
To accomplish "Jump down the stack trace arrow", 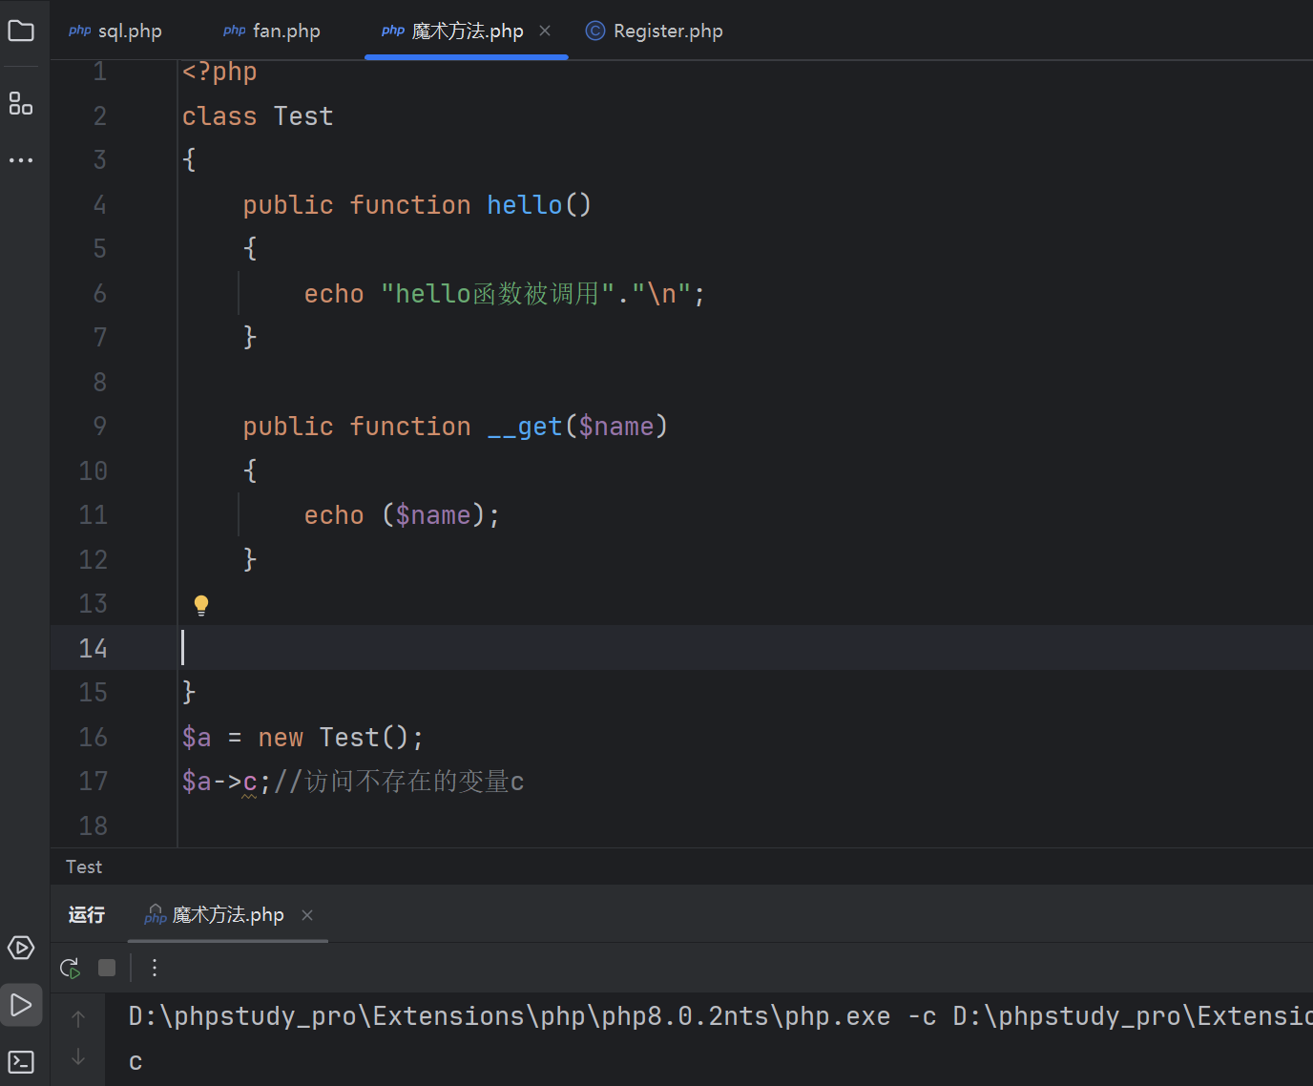I will tap(78, 1057).
